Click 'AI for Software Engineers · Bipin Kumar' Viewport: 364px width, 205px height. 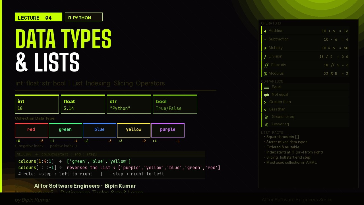(x=85, y=186)
